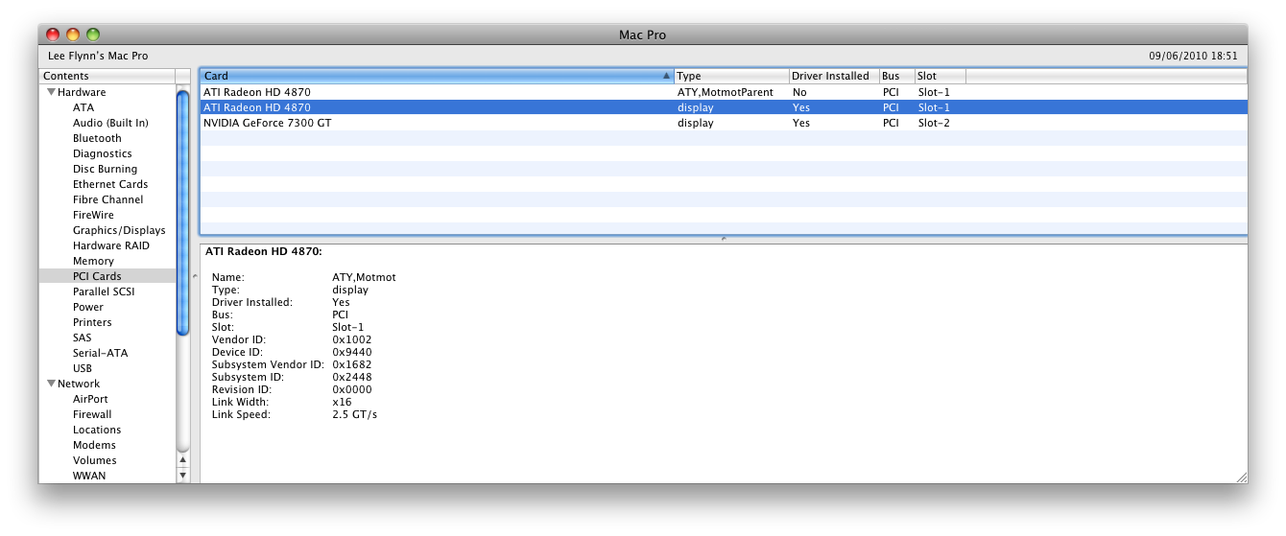The height and width of the screenshot is (536, 1286).
Task: Open the Diagnostics entry
Action: pos(103,153)
